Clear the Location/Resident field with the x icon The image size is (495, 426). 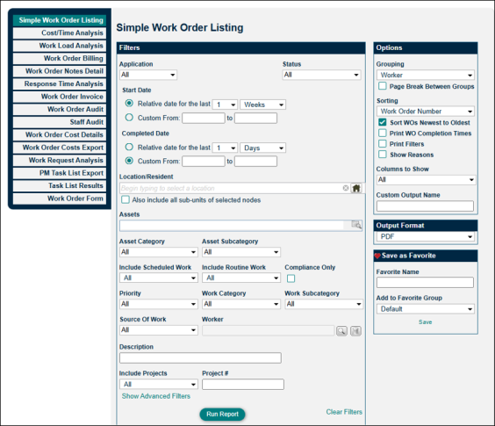click(346, 188)
